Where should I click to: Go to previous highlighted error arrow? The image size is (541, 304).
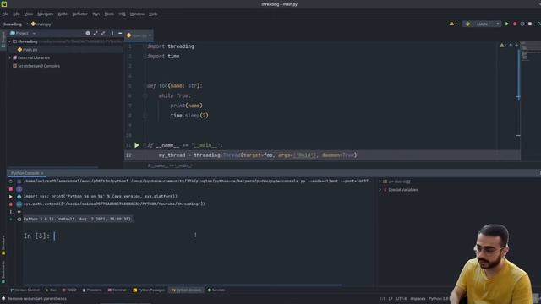click(x=511, y=45)
